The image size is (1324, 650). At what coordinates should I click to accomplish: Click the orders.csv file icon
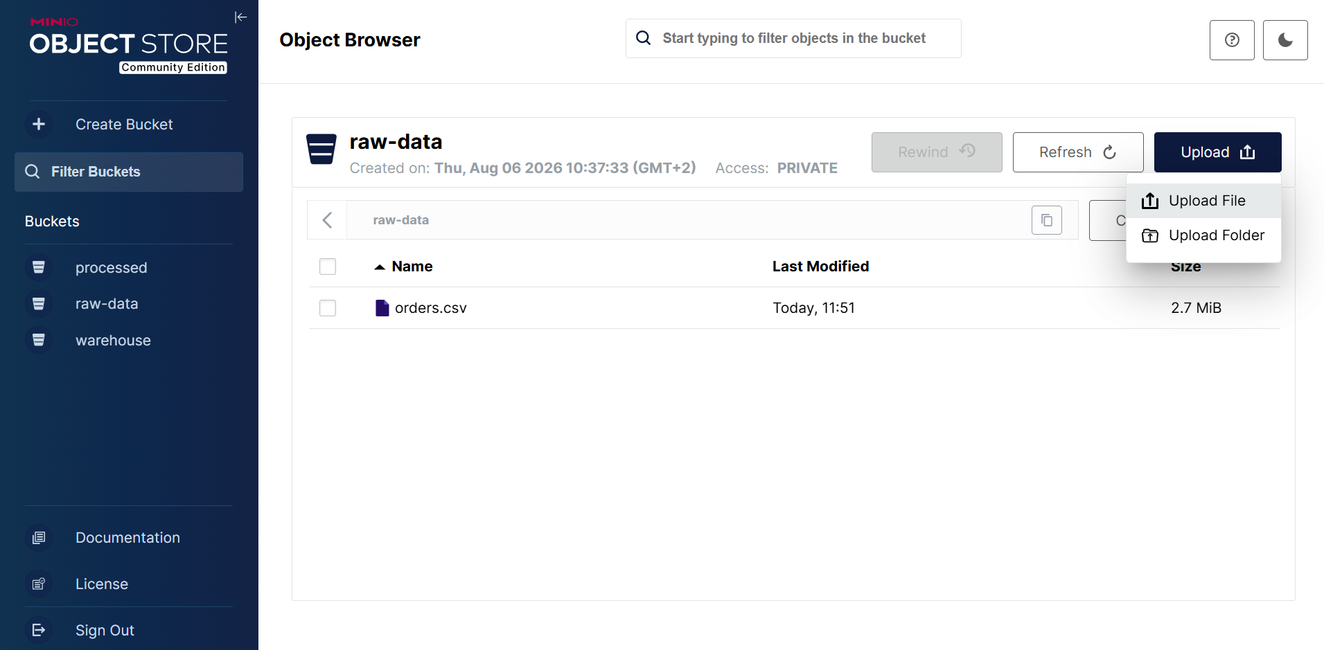click(382, 308)
